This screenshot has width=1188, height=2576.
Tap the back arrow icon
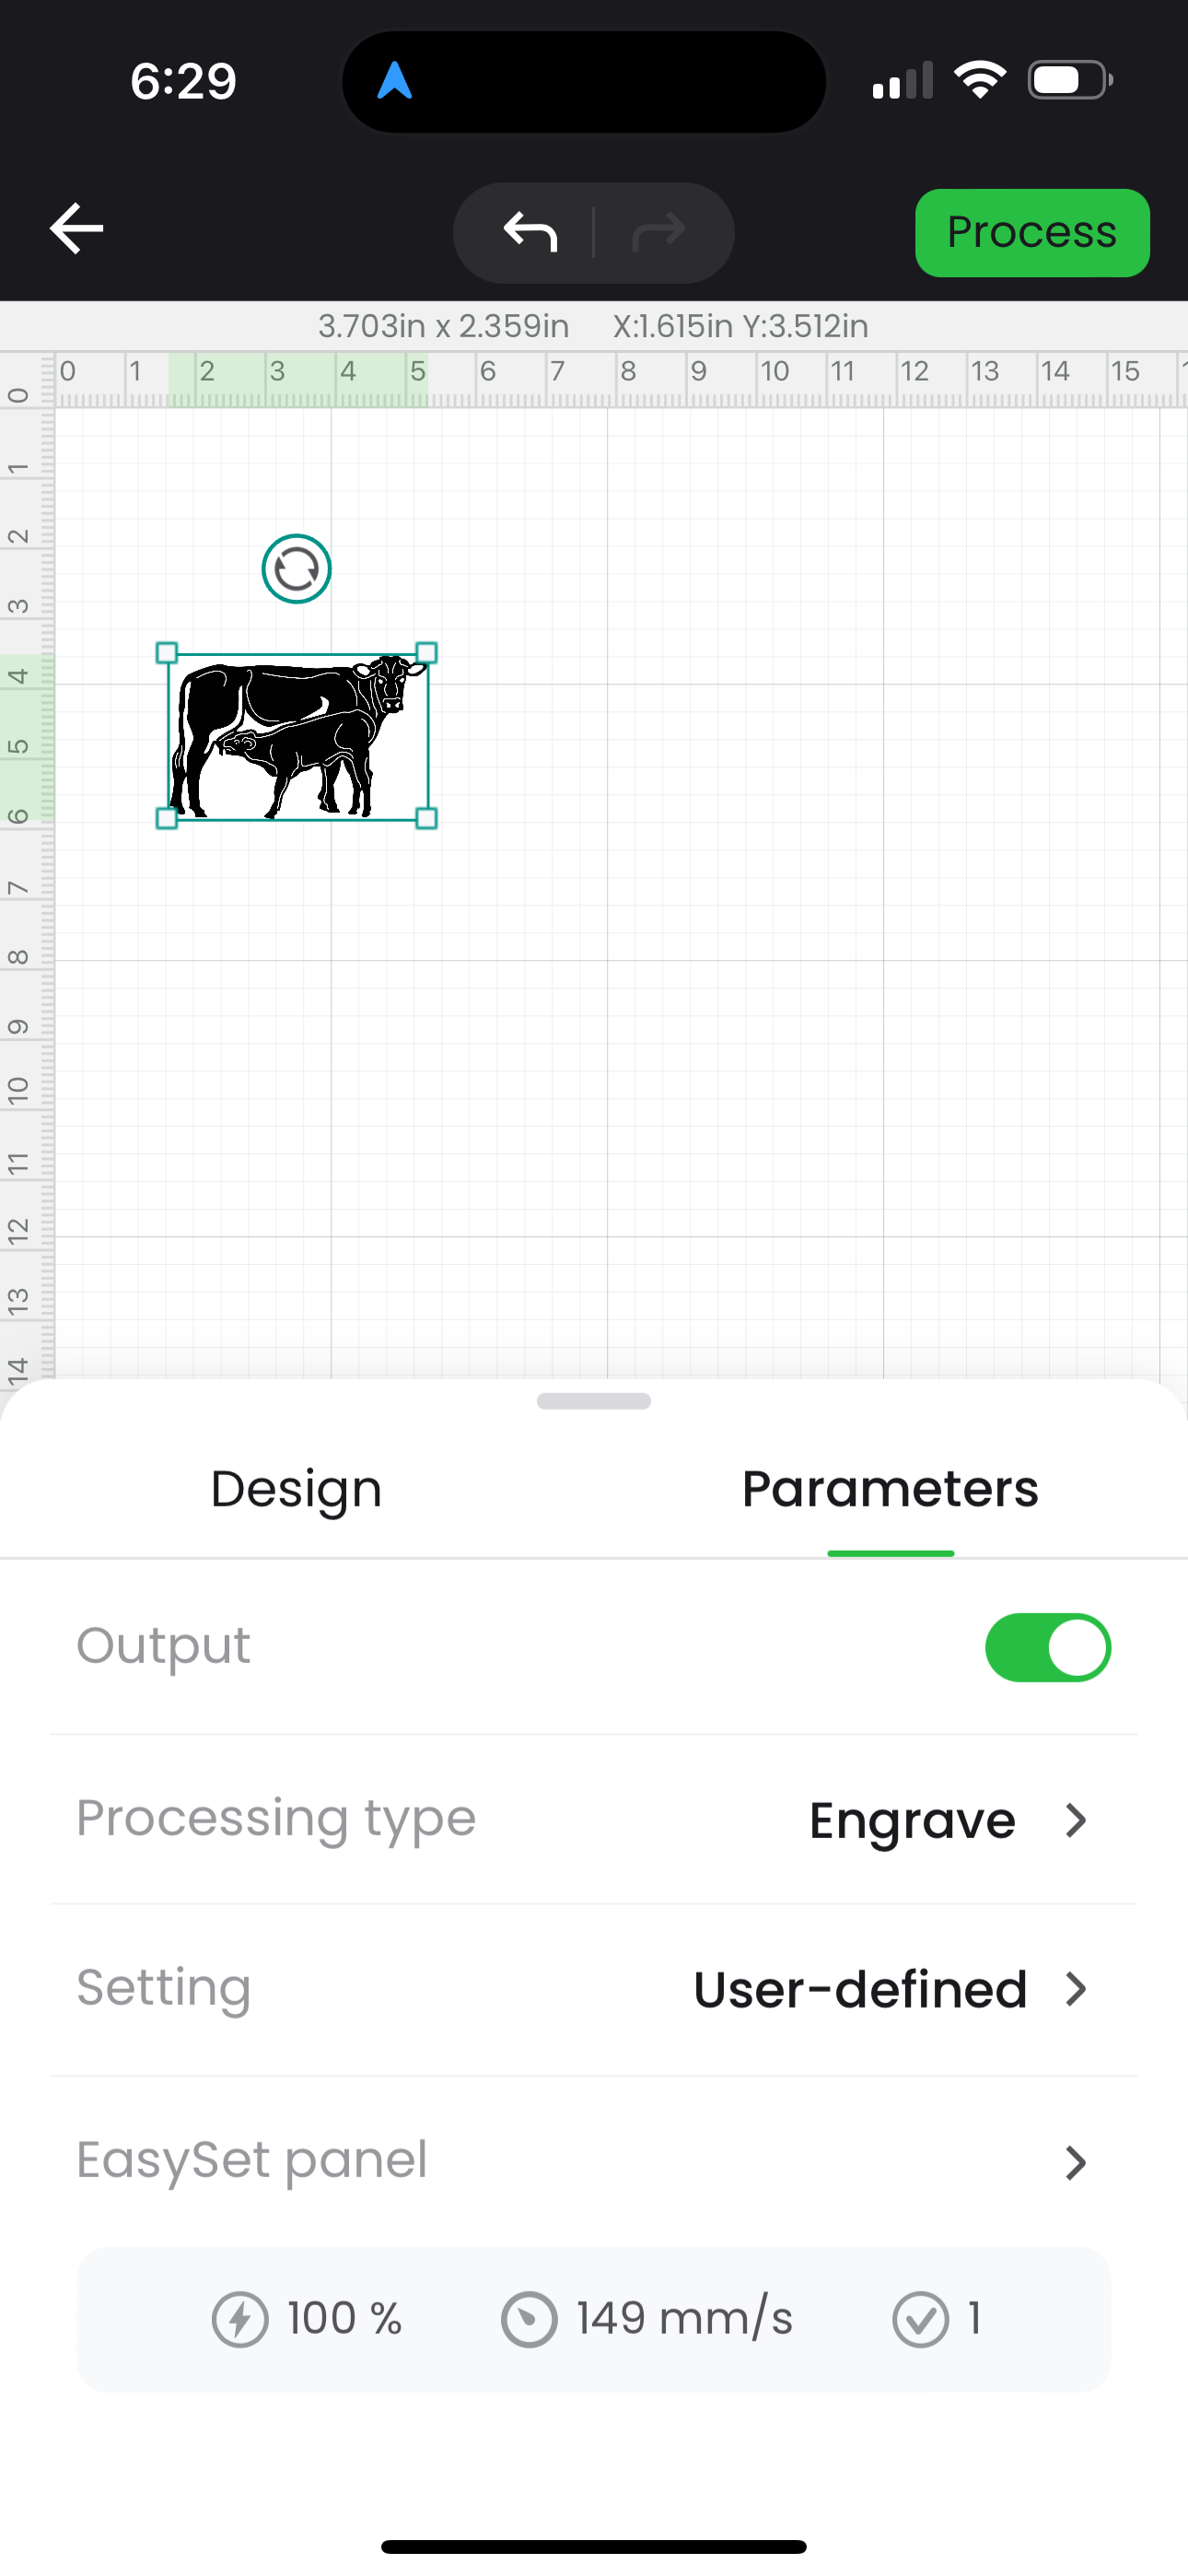coord(77,229)
